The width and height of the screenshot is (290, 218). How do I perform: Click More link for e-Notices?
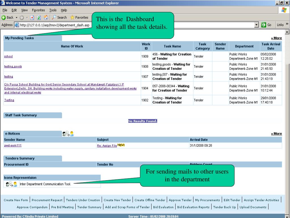pos(276,134)
